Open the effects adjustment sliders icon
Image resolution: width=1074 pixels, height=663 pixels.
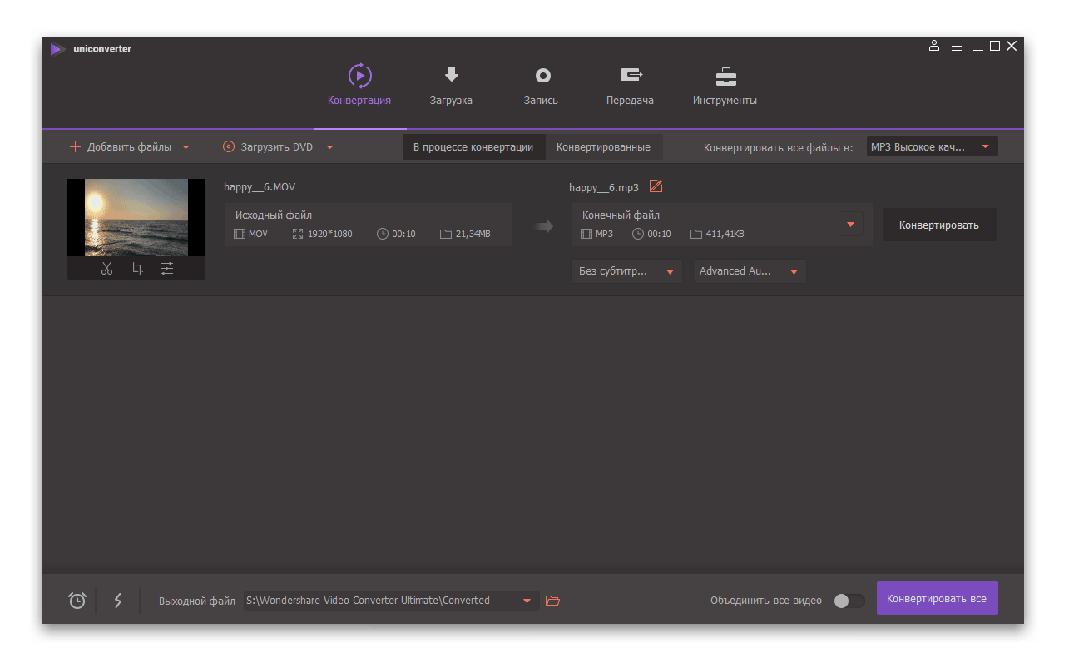point(167,268)
